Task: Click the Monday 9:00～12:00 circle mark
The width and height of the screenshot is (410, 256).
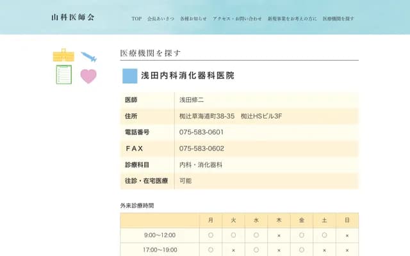Action: tap(211, 235)
